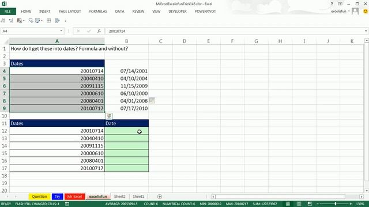Open the REVIEW ribbon tab
The height and width of the screenshot is (207, 369).
[138, 11]
